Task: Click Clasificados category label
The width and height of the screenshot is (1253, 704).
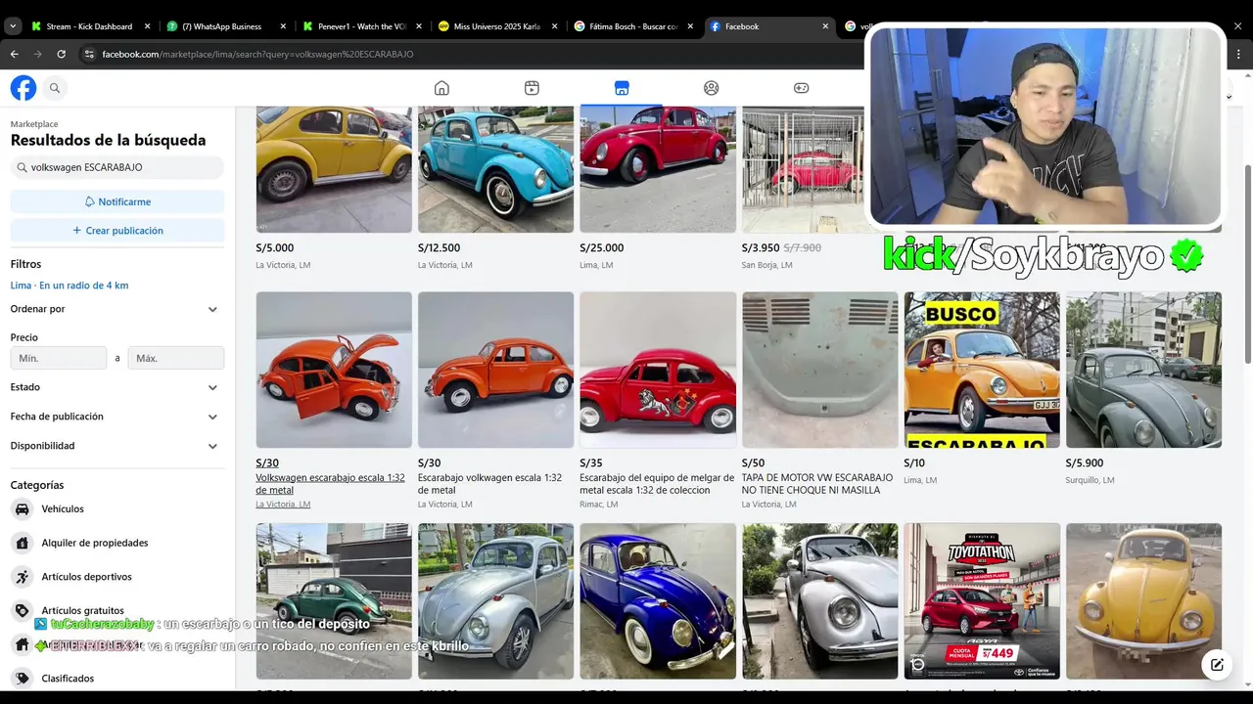Action: tap(68, 678)
